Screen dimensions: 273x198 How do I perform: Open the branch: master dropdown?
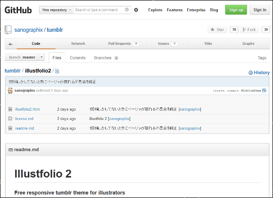[25, 57]
